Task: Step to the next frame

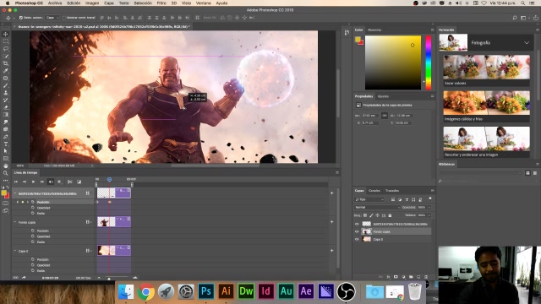Action: pos(41,182)
